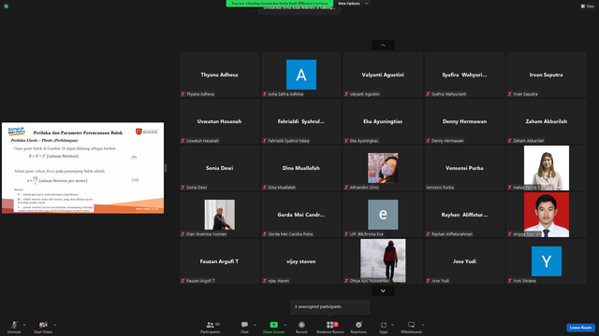Click the shared screen slide thumbnail
This screenshot has width=599, height=336.
83,168
